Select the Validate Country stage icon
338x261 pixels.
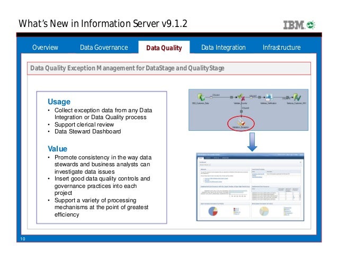tap(241, 97)
